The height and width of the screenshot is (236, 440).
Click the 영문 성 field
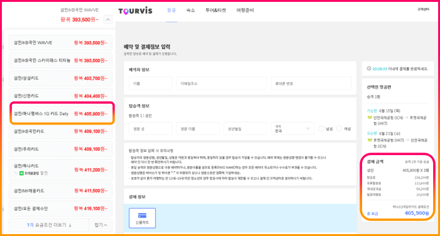150,129
